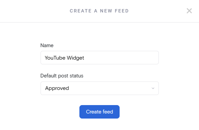Click the Create a New Feed heading
199x130 pixels.
[x=99, y=11]
